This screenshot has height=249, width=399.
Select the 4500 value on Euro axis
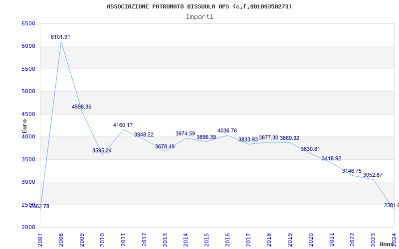coord(28,115)
